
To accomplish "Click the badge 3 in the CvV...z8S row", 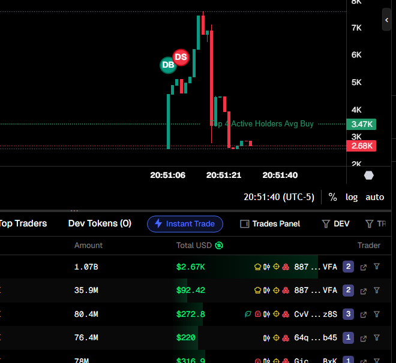I will (348, 314).
